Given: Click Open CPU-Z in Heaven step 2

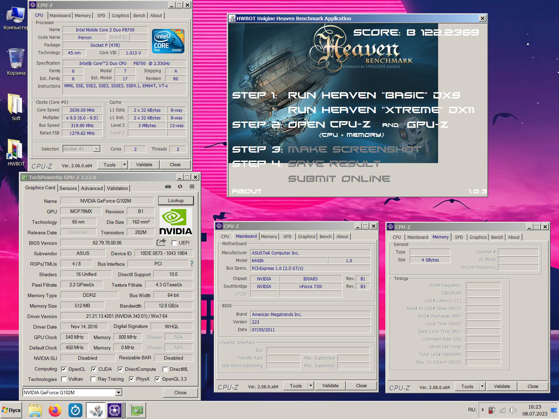Looking at the screenshot, I should [x=329, y=124].
